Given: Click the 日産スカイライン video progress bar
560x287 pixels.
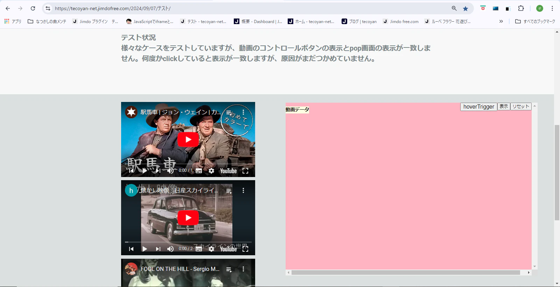Looking at the screenshot, I should [188, 242].
